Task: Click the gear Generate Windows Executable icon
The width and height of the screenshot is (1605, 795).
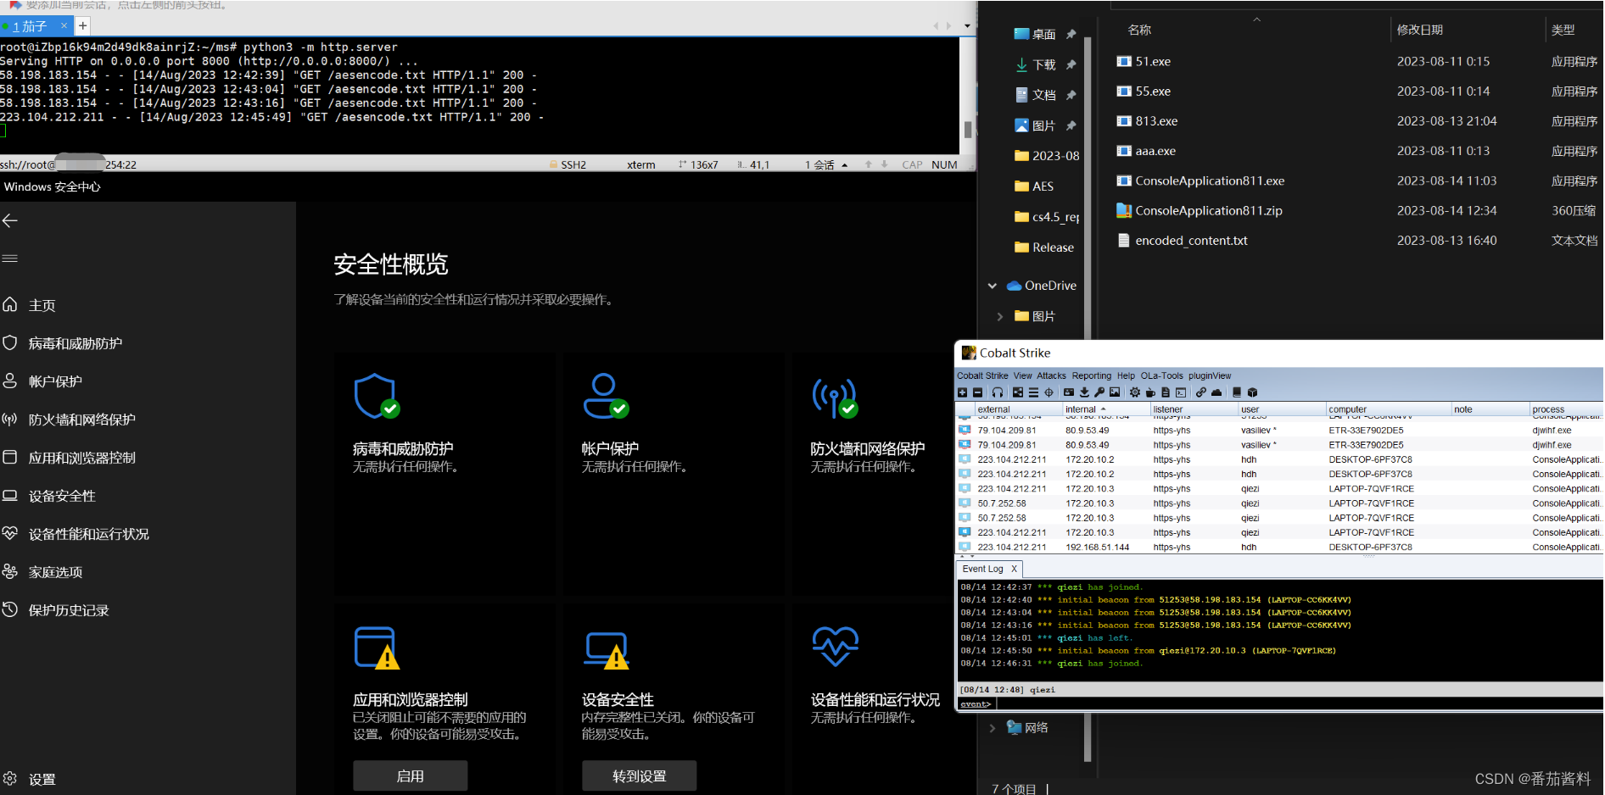Action: pyautogui.click(x=1135, y=392)
